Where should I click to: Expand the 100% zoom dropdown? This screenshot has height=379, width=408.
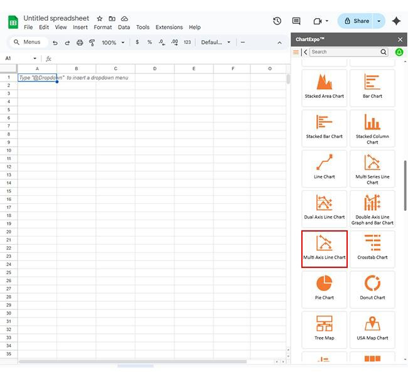[114, 43]
